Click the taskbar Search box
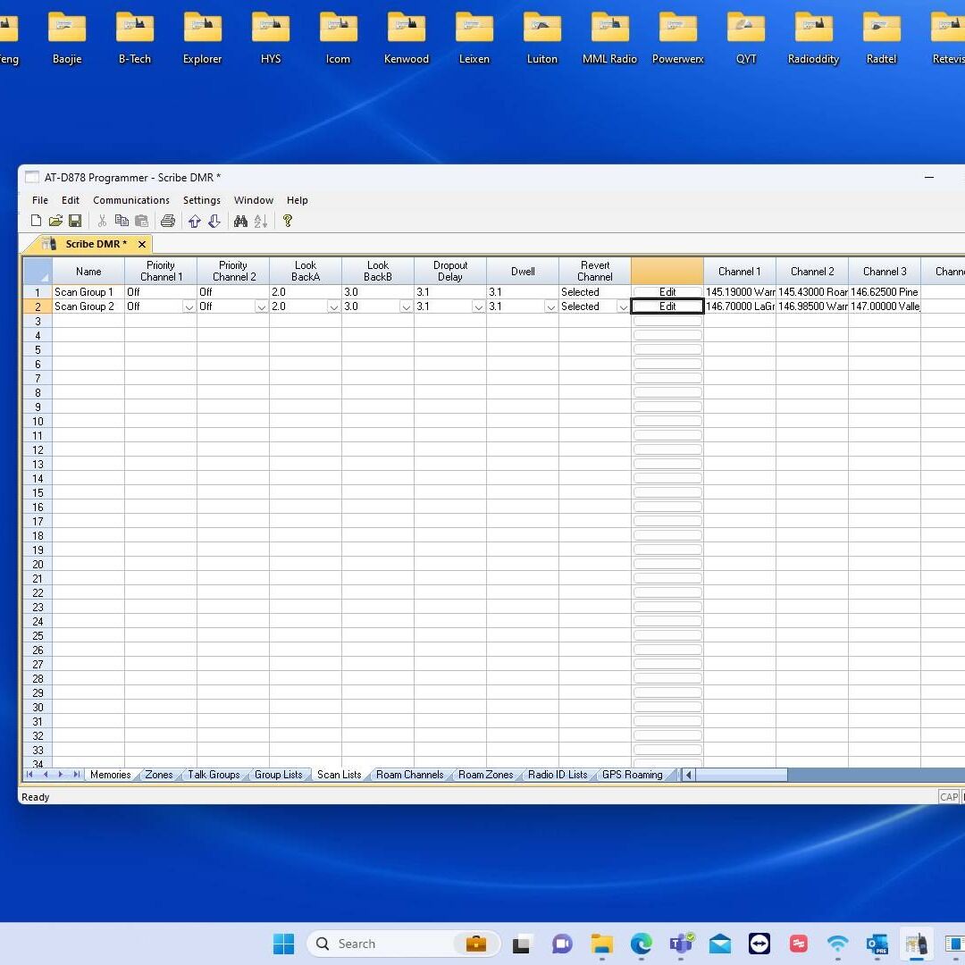Screen dimensions: 965x965 pos(403,944)
